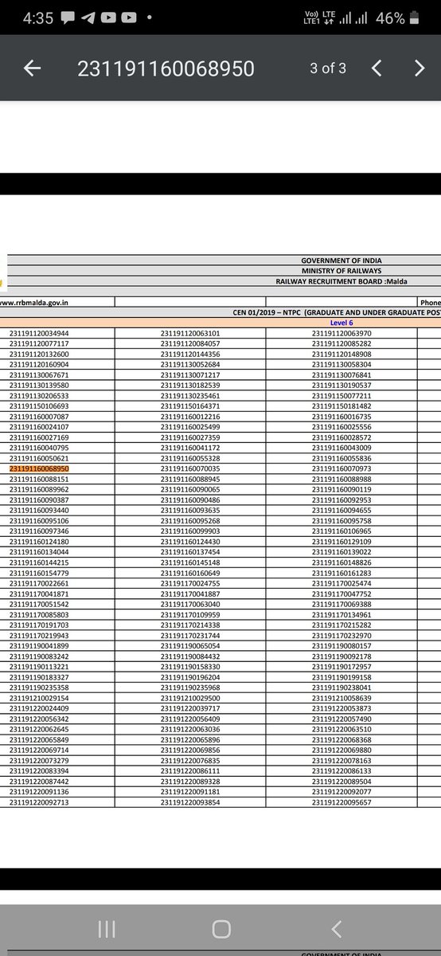Select roll number 231191170214338

click(x=190, y=625)
